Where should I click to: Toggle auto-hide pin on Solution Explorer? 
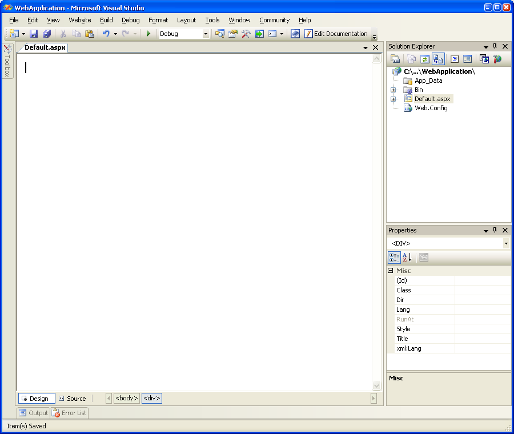(x=495, y=46)
